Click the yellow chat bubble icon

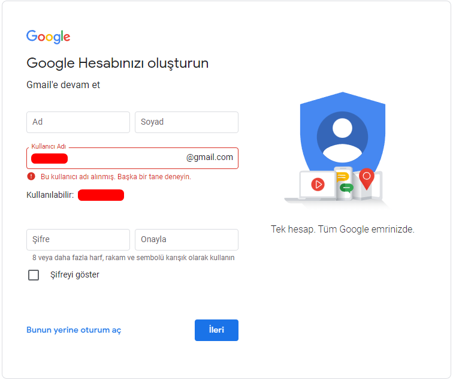coord(343,176)
